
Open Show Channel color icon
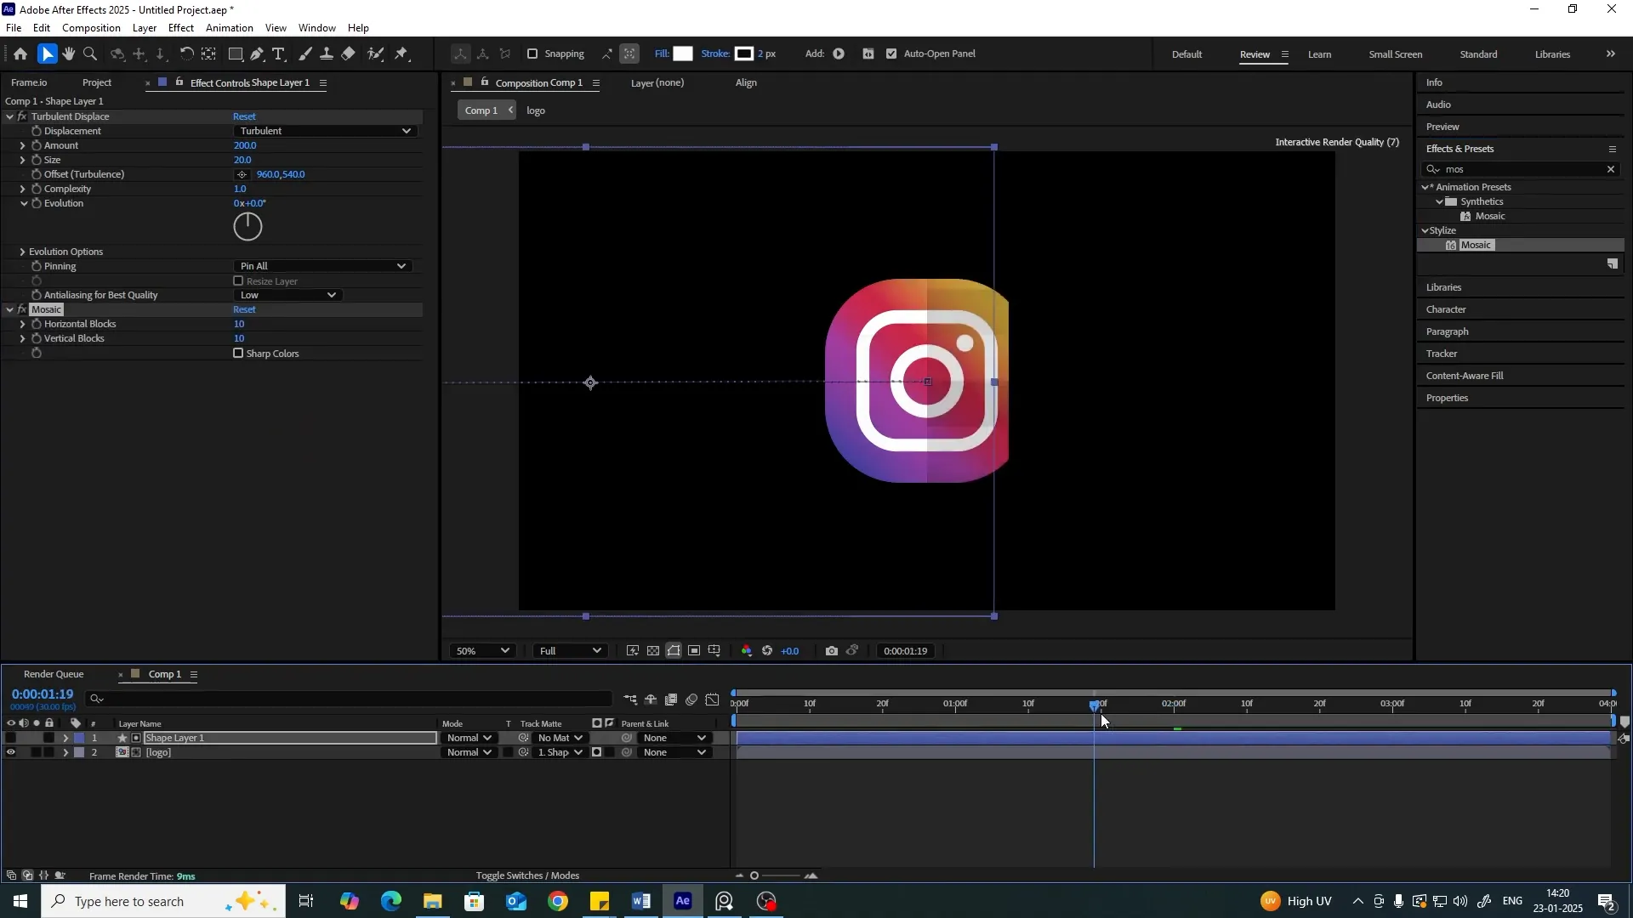coord(747,651)
